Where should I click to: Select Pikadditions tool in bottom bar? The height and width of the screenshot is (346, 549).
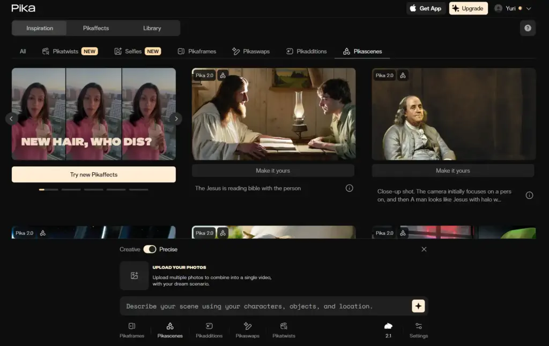tap(209, 330)
